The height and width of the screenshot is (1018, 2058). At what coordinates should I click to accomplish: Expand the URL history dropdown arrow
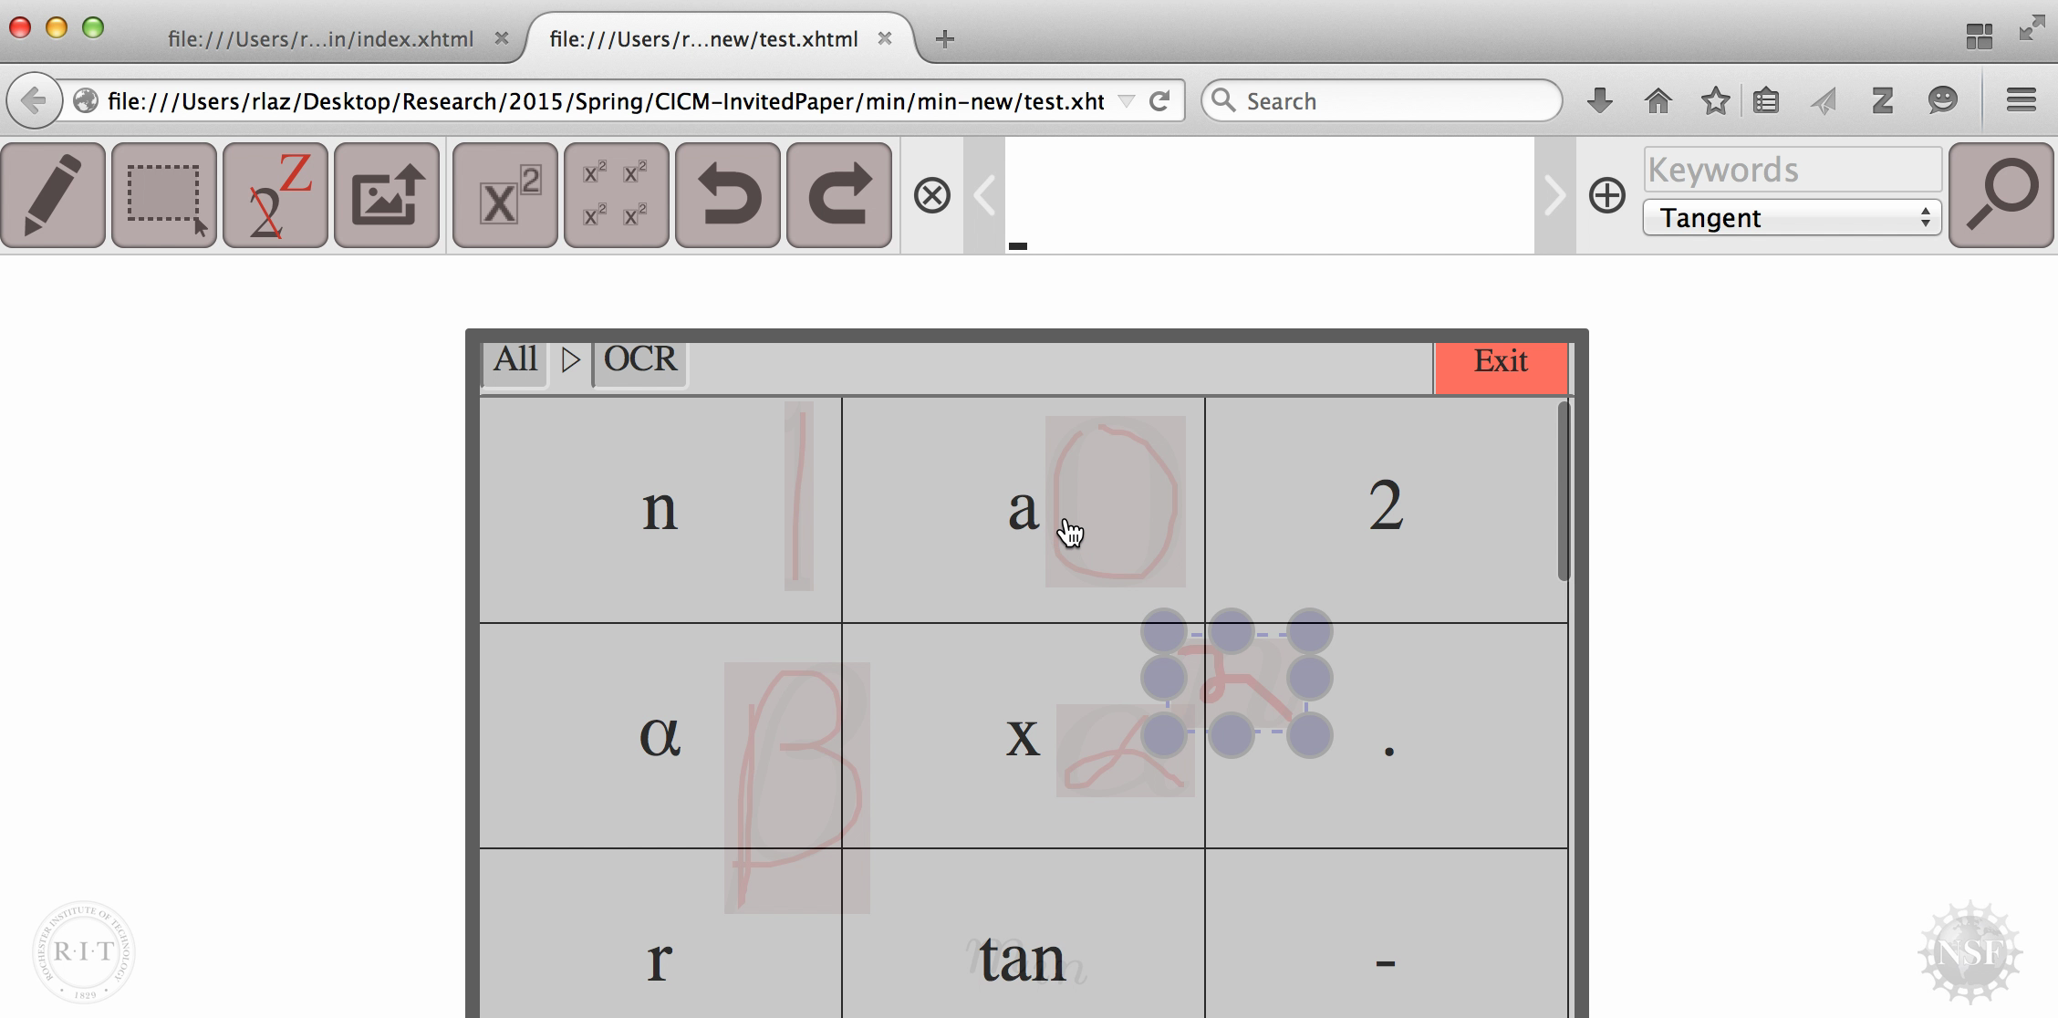pos(1127,101)
